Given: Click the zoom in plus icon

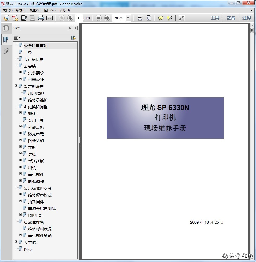Looking at the screenshot, I should point(107,18).
